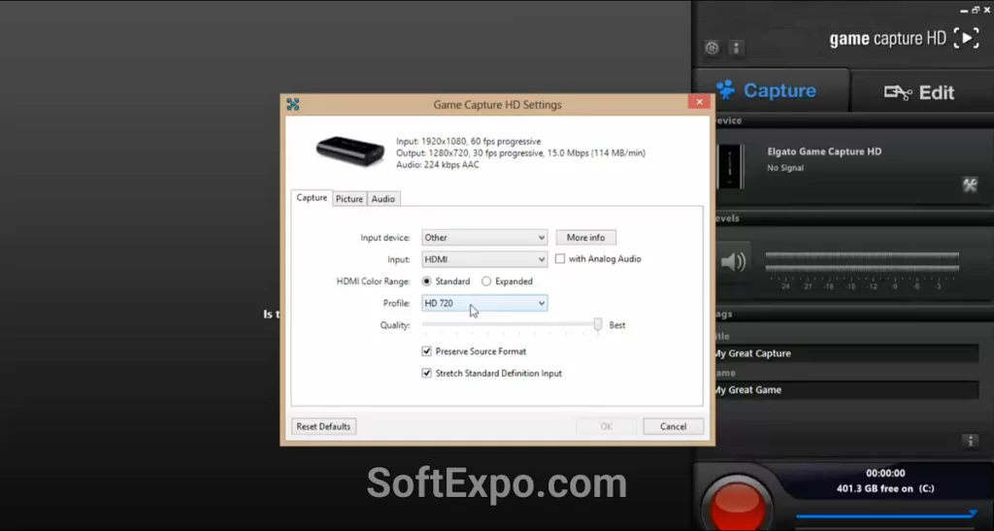Mute audio via the speaker icon

click(x=734, y=261)
